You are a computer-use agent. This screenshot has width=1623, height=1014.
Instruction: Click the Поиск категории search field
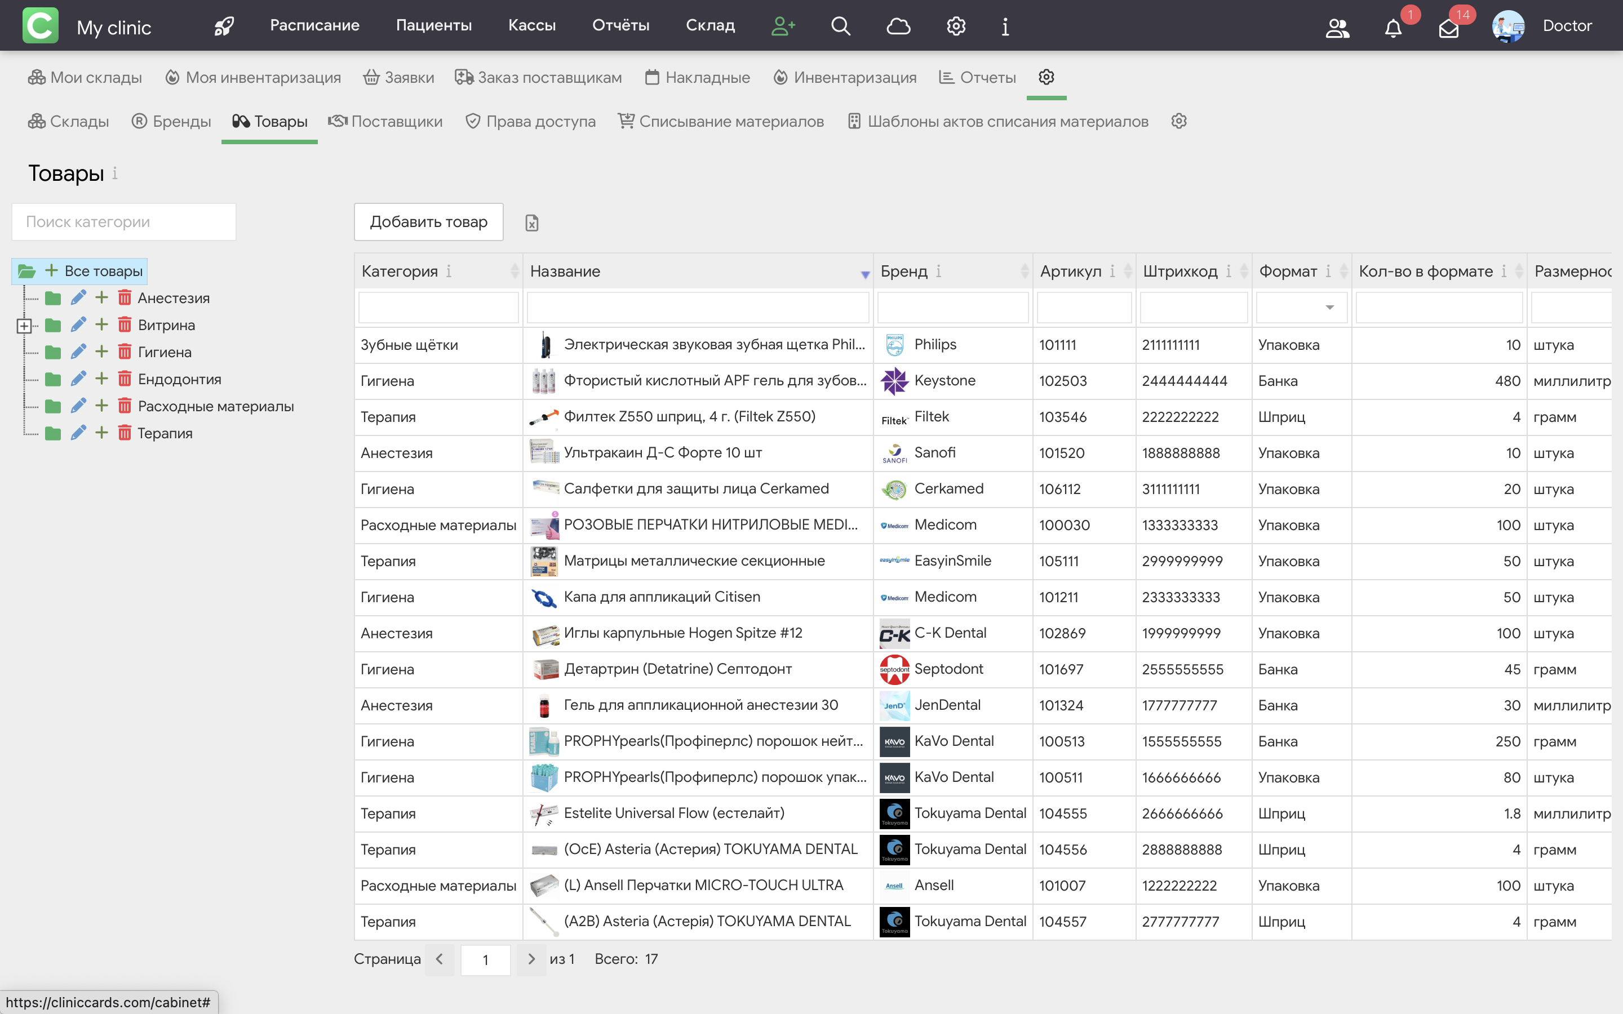pos(124,222)
